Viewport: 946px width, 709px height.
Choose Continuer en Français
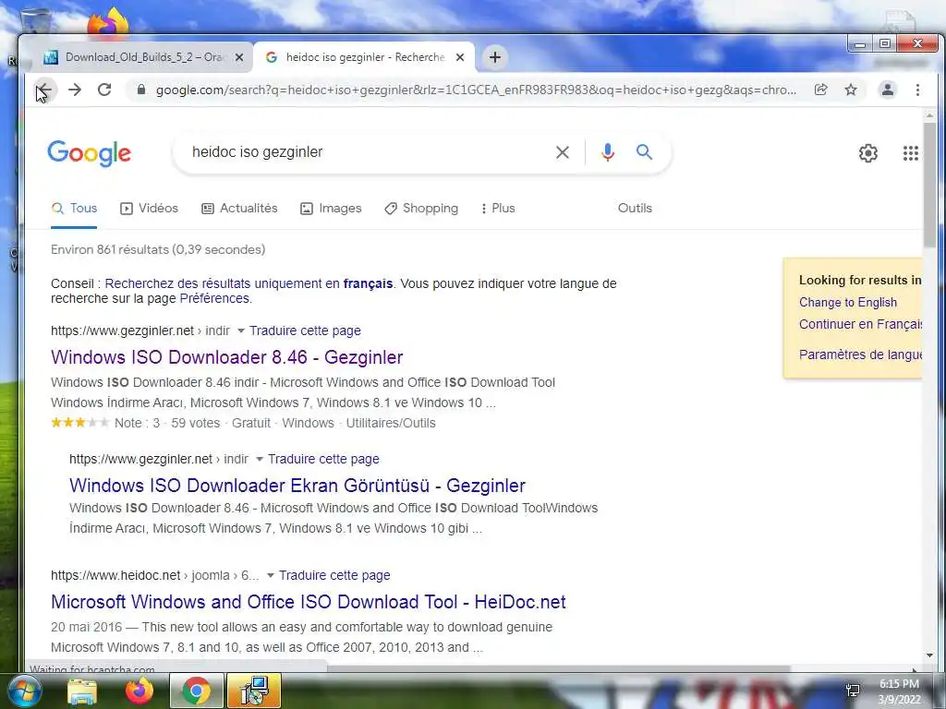click(x=860, y=324)
